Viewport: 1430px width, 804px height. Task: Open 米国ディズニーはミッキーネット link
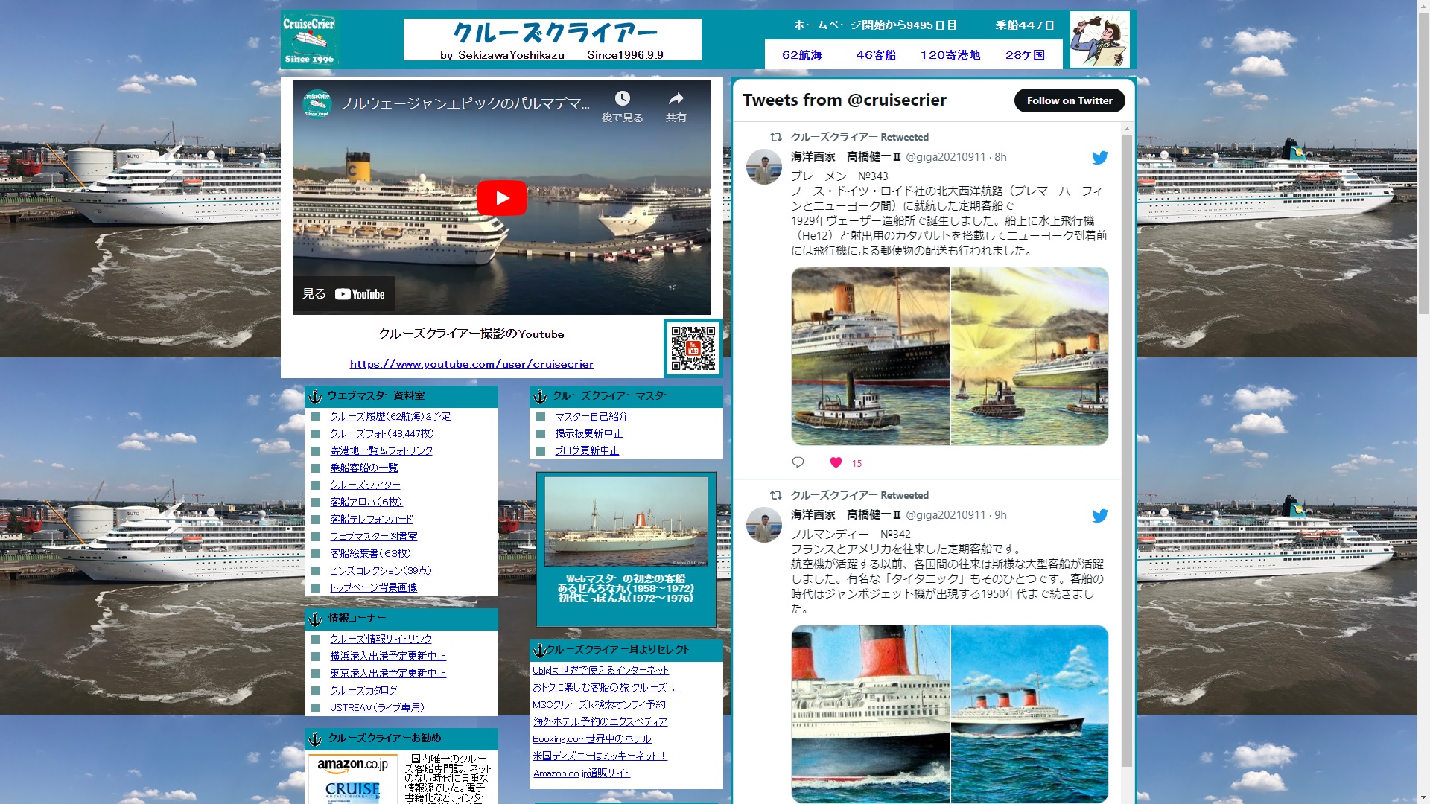[x=600, y=756]
